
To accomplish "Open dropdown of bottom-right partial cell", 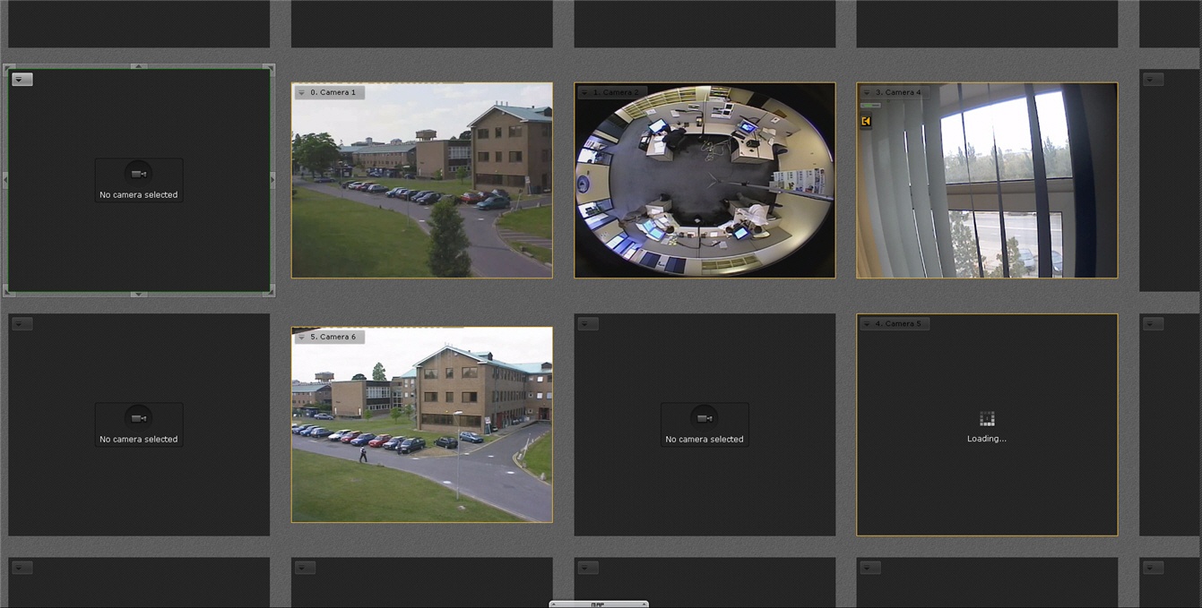I will [x=1154, y=567].
